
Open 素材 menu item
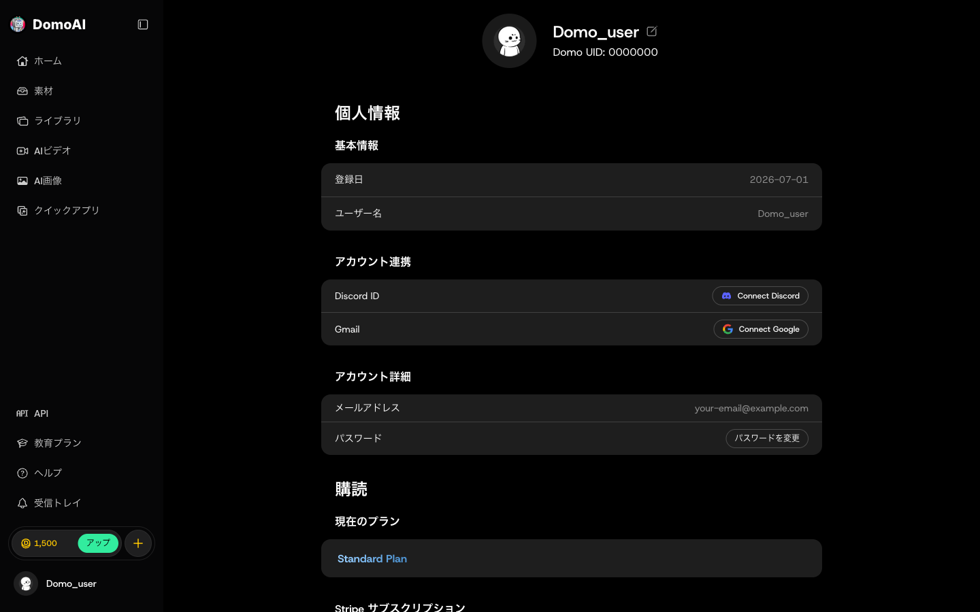(x=44, y=91)
